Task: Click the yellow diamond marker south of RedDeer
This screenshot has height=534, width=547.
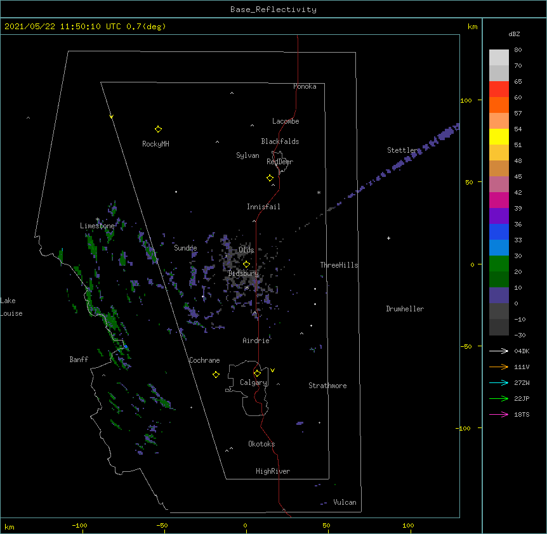Action: [270, 178]
